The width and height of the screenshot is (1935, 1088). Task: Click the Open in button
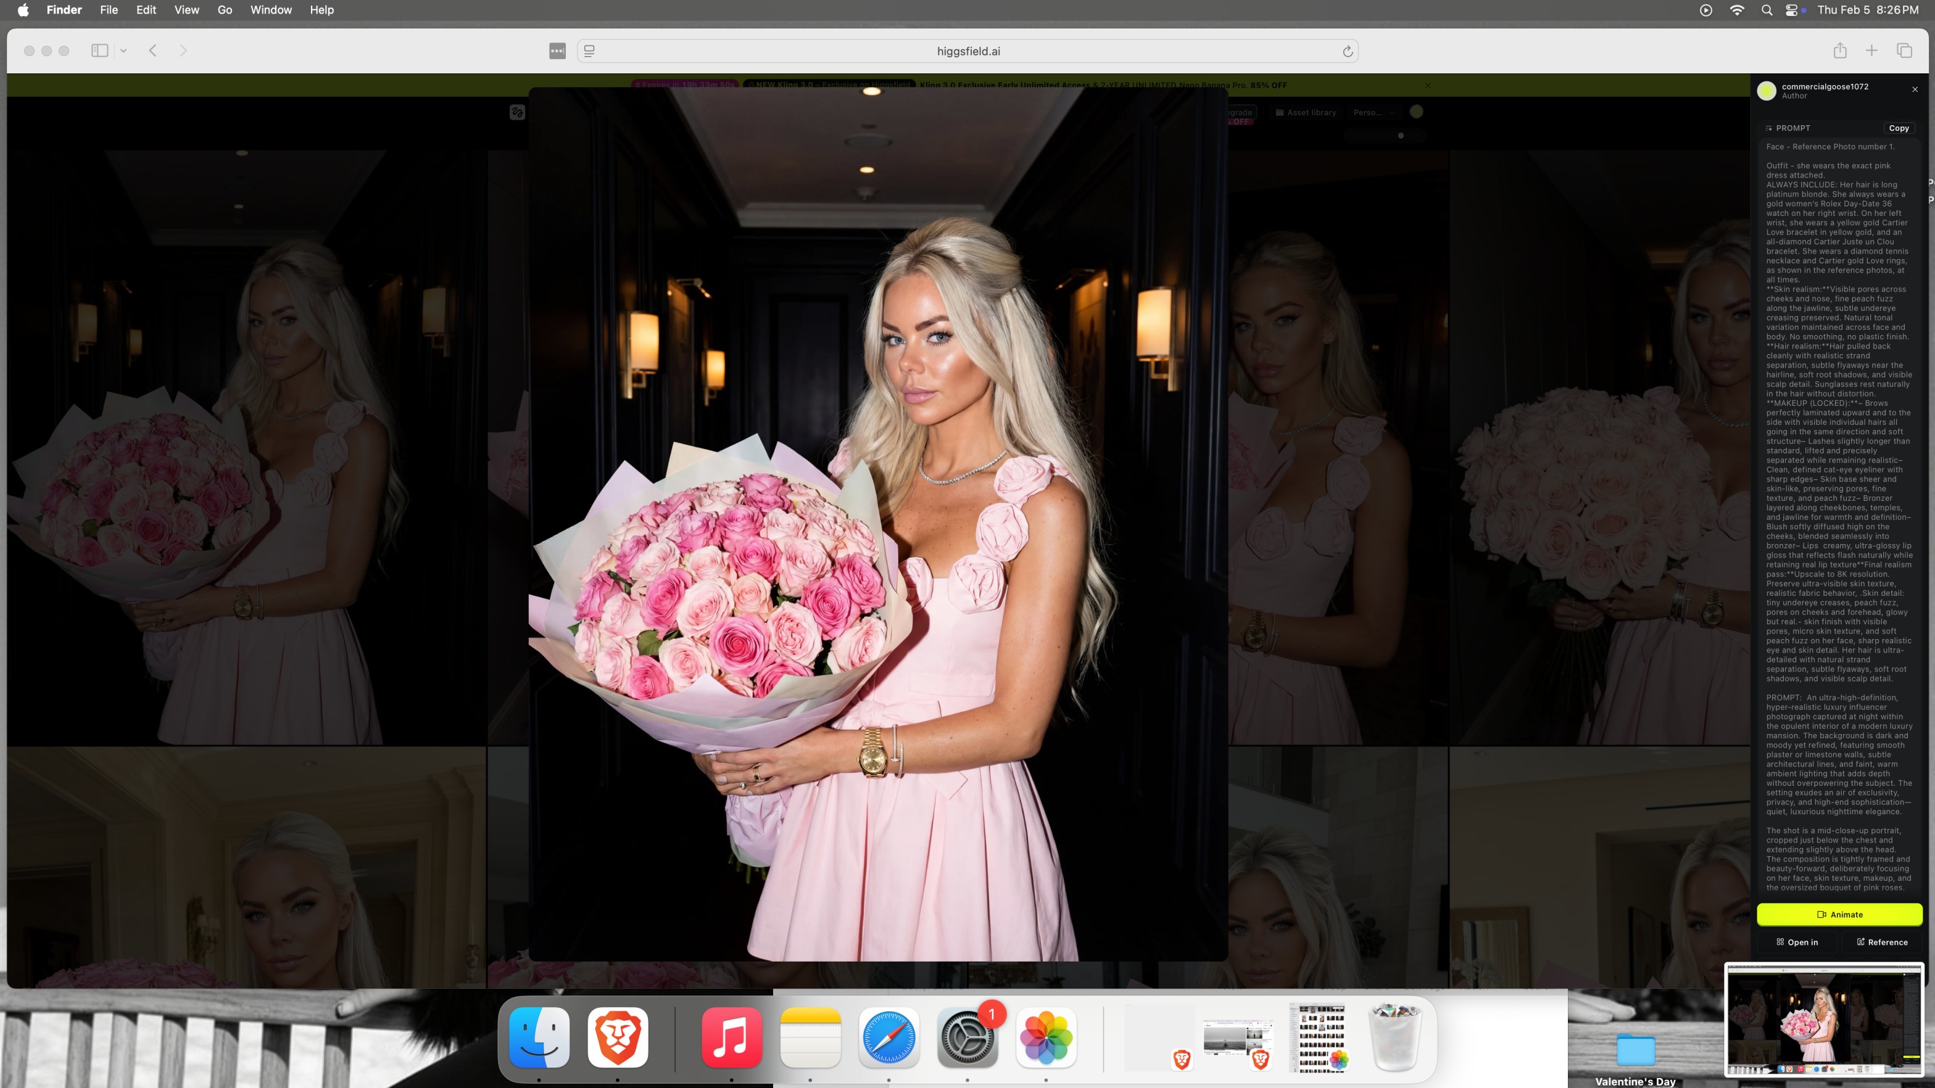(1797, 942)
